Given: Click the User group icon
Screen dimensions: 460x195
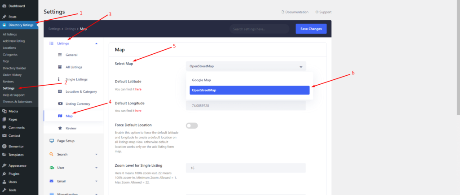Looking at the screenshot, I should tap(52, 168).
